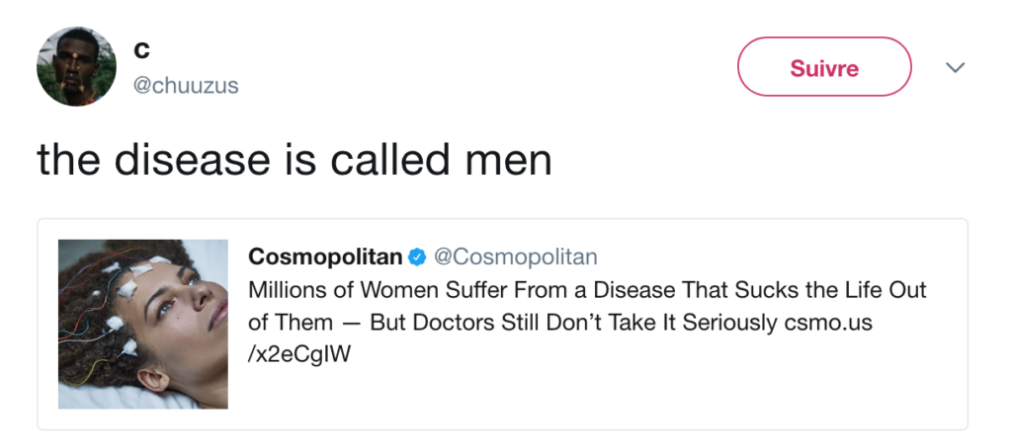The height and width of the screenshot is (444, 1012).
Task: Click the @chuuzus handle
Action: (186, 86)
